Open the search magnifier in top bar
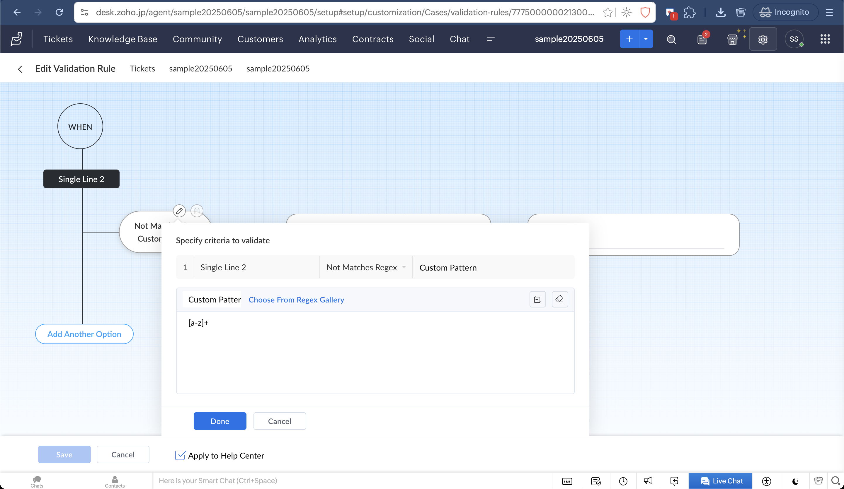Screen dimensions: 844x489 click(x=671, y=40)
